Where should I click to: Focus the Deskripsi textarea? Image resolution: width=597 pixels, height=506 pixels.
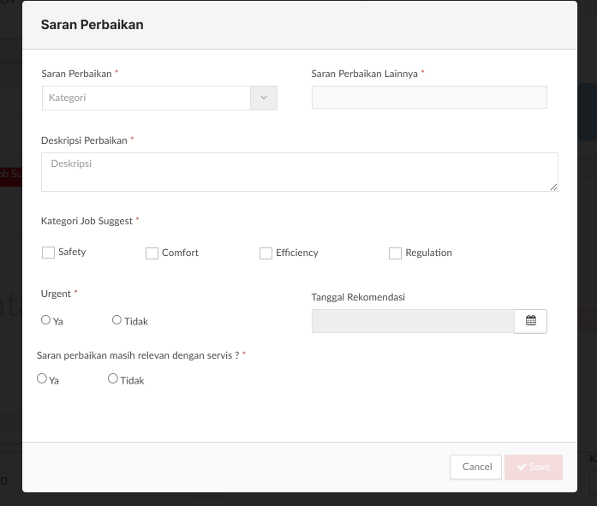pyautogui.click(x=299, y=171)
